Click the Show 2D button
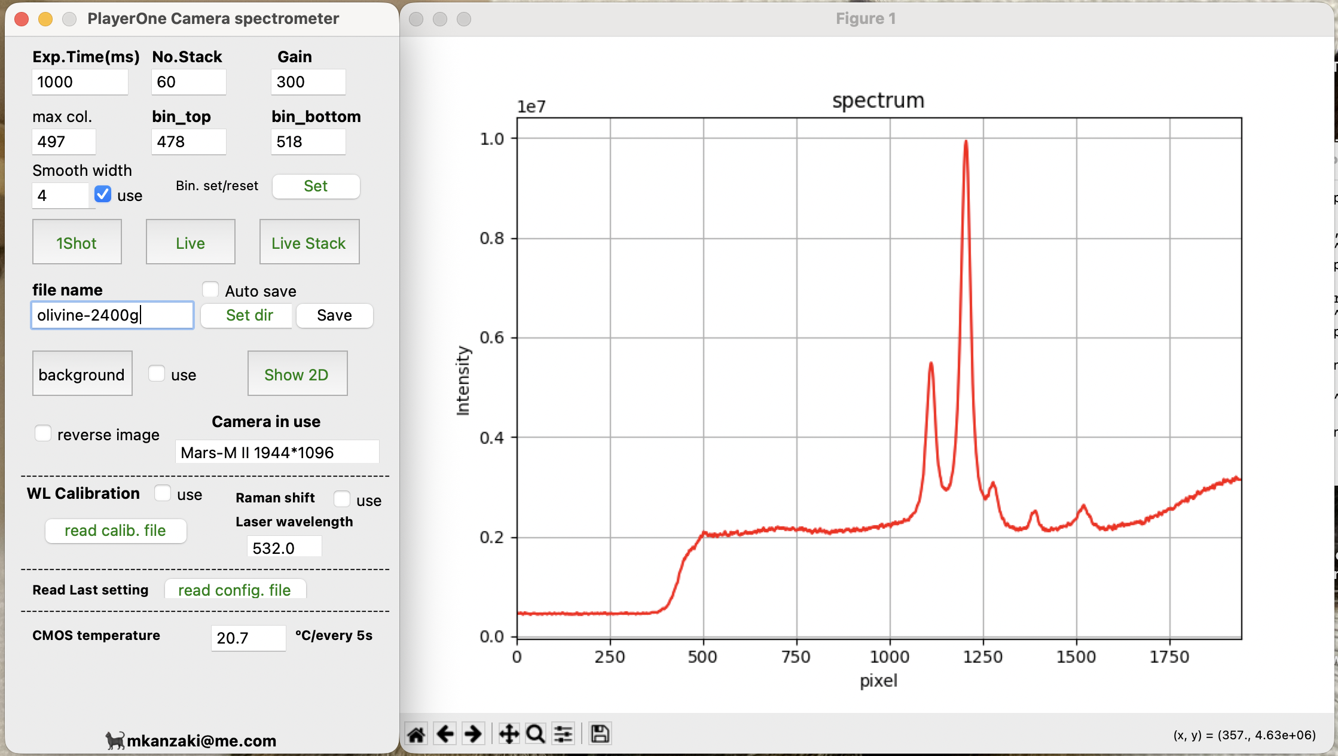The height and width of the screenshot is (756, 1338). click(297, 374)
